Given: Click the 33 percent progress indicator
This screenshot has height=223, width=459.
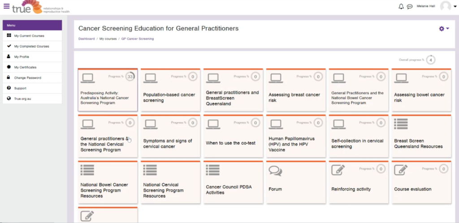Looking at the screenshot, I should click(130, 77).
